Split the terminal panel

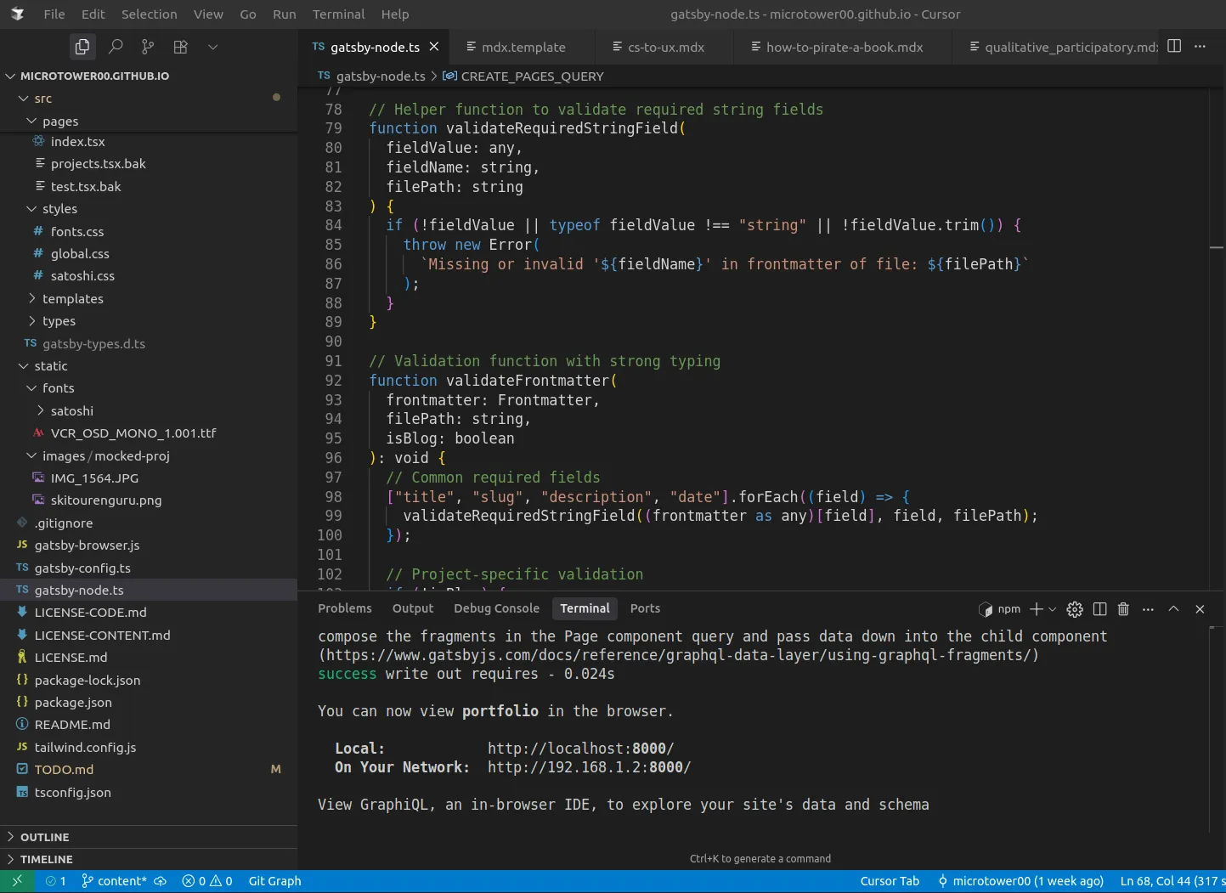click(x=1099, y=609)
